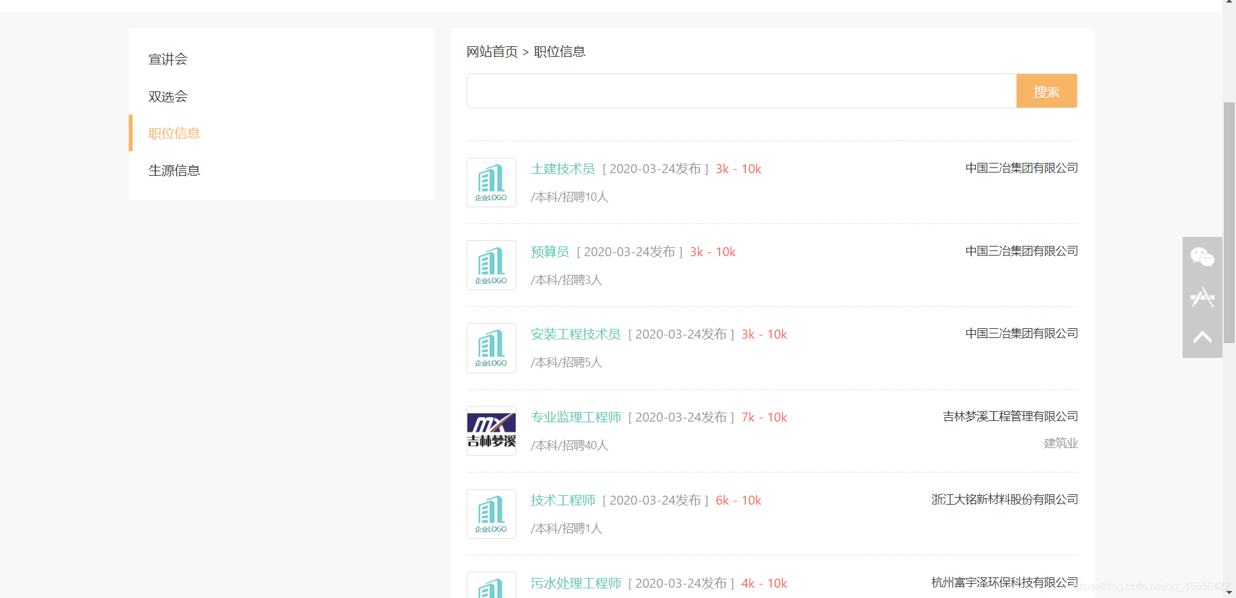This screenshot has width=1236, height=598.
Task: Open the 宣讲会 sidebar menu item
Action: click(x=168, y=59)
